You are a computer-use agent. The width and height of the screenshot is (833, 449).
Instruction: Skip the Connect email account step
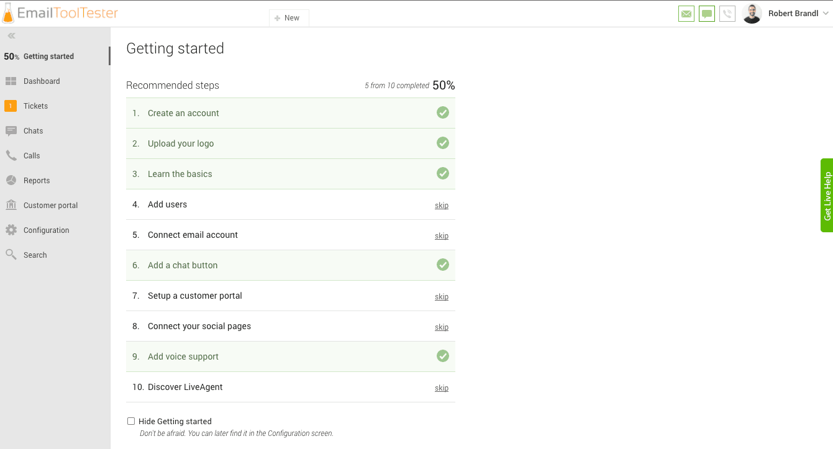point(442,236)
